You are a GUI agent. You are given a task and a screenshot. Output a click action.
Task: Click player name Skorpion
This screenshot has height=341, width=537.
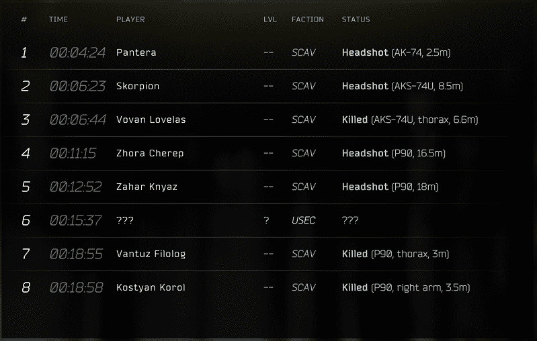138,86
